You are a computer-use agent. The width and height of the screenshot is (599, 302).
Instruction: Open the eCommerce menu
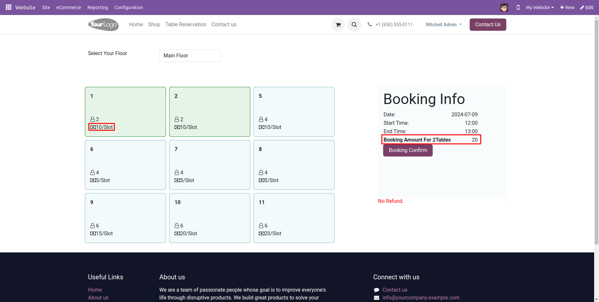click(x=69, y=7)
